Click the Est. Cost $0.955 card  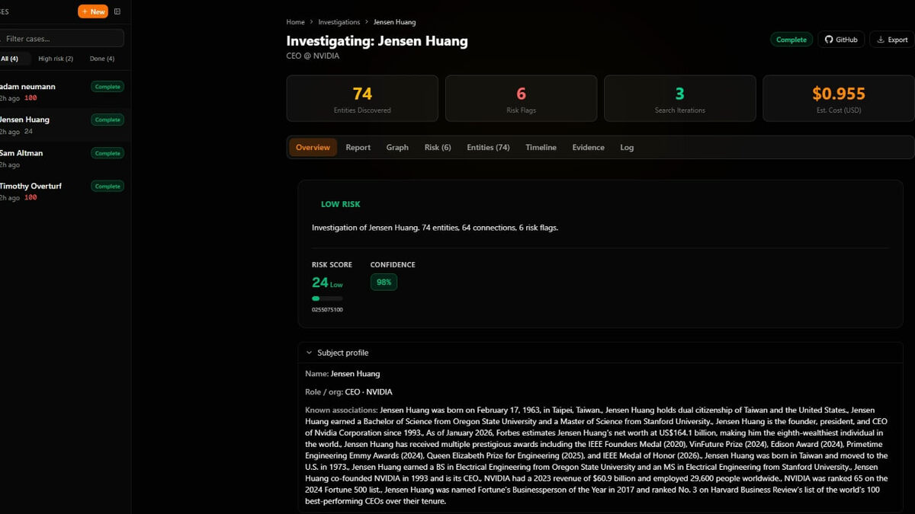(839, 98)
